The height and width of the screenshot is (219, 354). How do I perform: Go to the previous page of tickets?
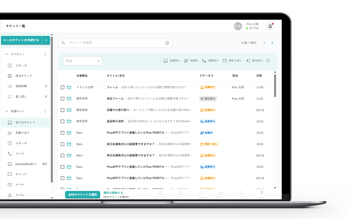264,43
